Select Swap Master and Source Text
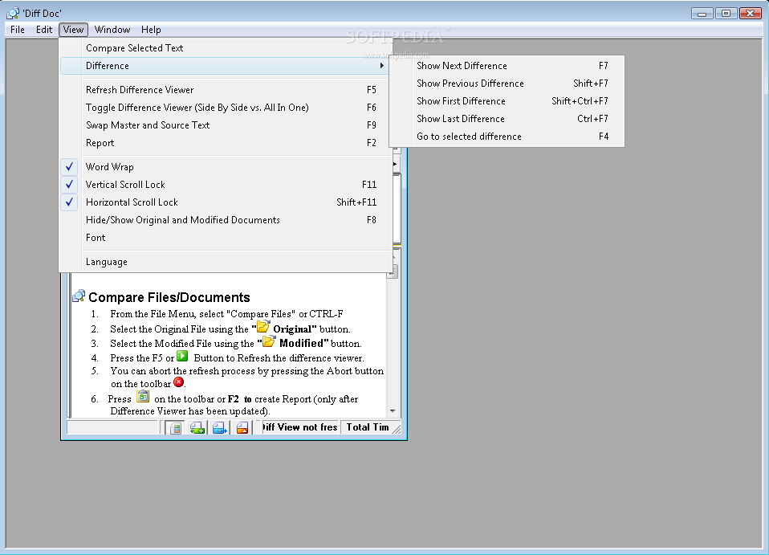The image size is (769, 555). 226,125
